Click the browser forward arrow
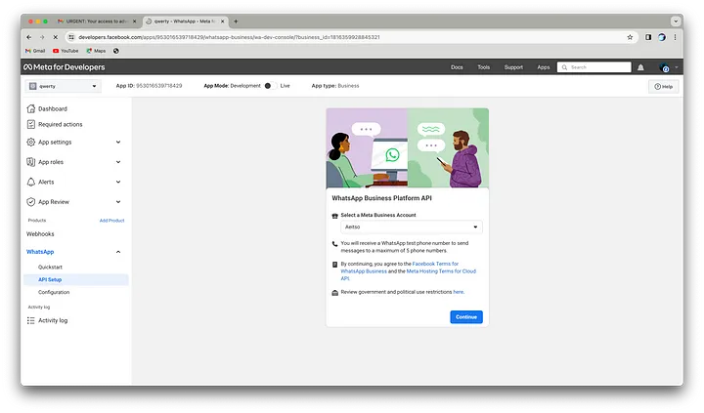704x413 pixels. [42, 37]
